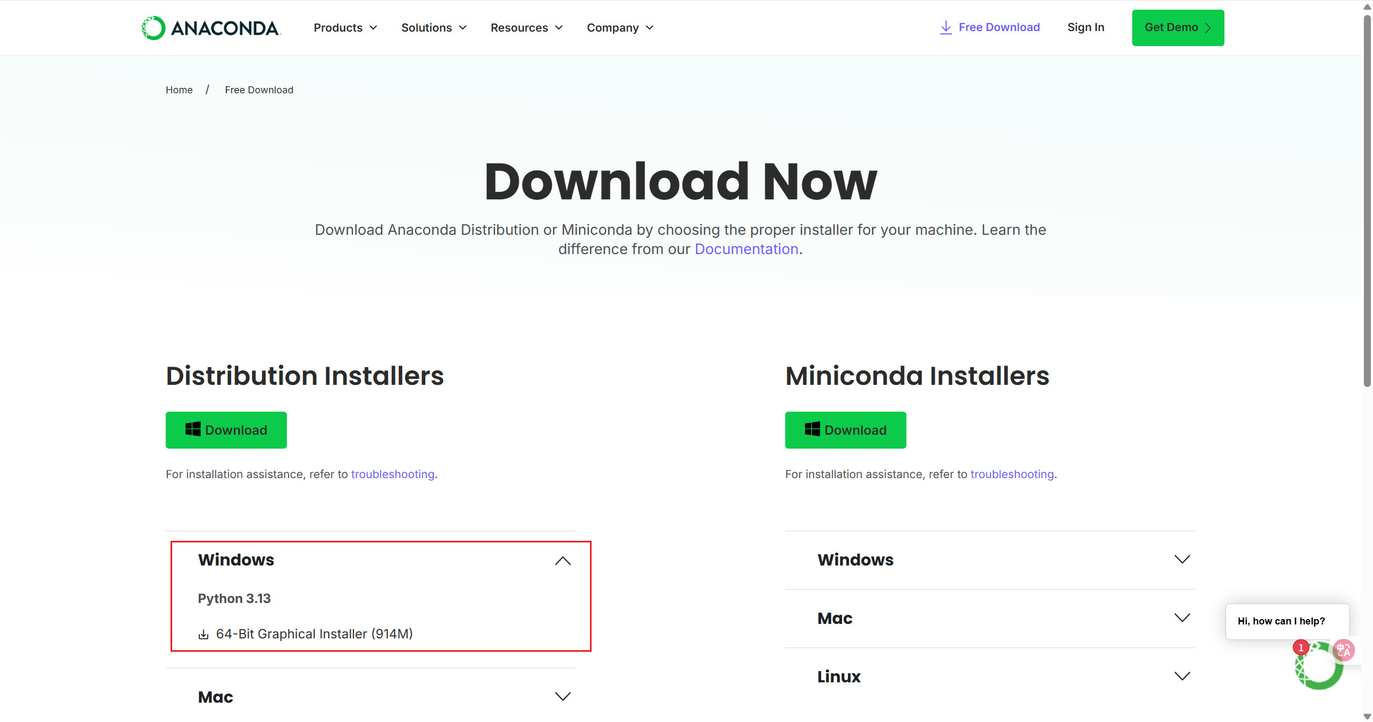Expand the Resources chevron arrow
The height and width of the screenshot is (722, 1373).
(x=559, y=28)
